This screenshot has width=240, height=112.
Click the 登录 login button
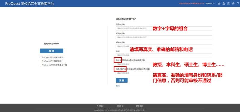tap(51, 51)
